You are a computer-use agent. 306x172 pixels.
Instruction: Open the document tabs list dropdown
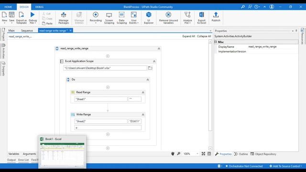pyautogui.click(x=210, y=31)
